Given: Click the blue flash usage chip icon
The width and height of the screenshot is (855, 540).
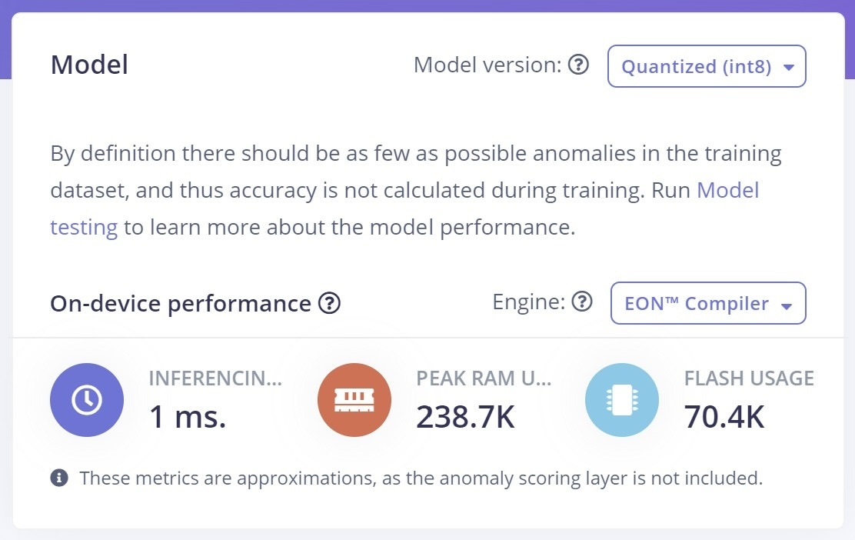Looking at the screenshot, I should (621, 400).
